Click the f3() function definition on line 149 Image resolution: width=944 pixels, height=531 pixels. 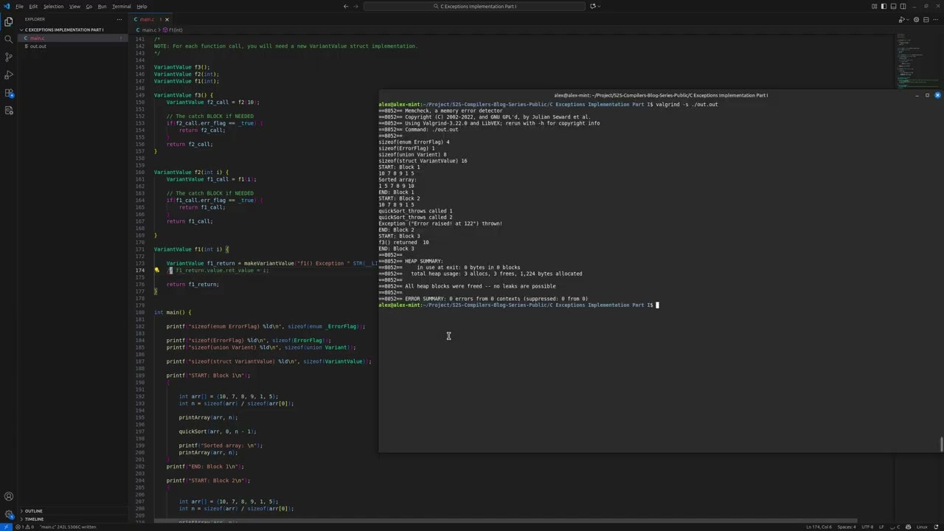pyautogui.click(x=184, y=95)
